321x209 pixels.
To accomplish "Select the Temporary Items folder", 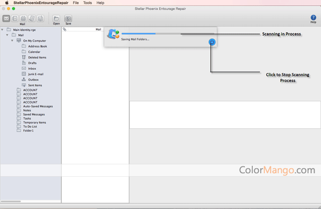I will 34,123.
